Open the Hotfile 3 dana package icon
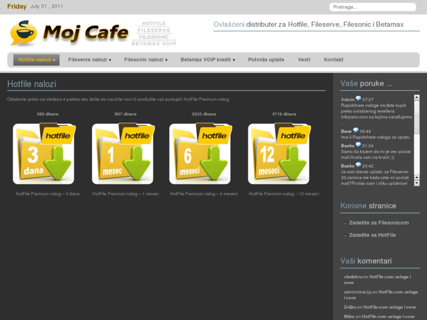427x320 pixels. point(44,154)
